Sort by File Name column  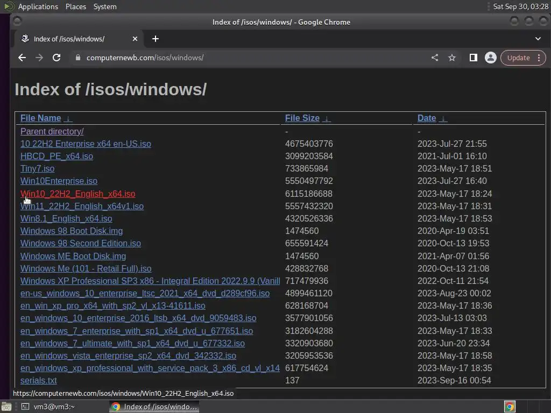pyautogui.click(x=41, y=118)
